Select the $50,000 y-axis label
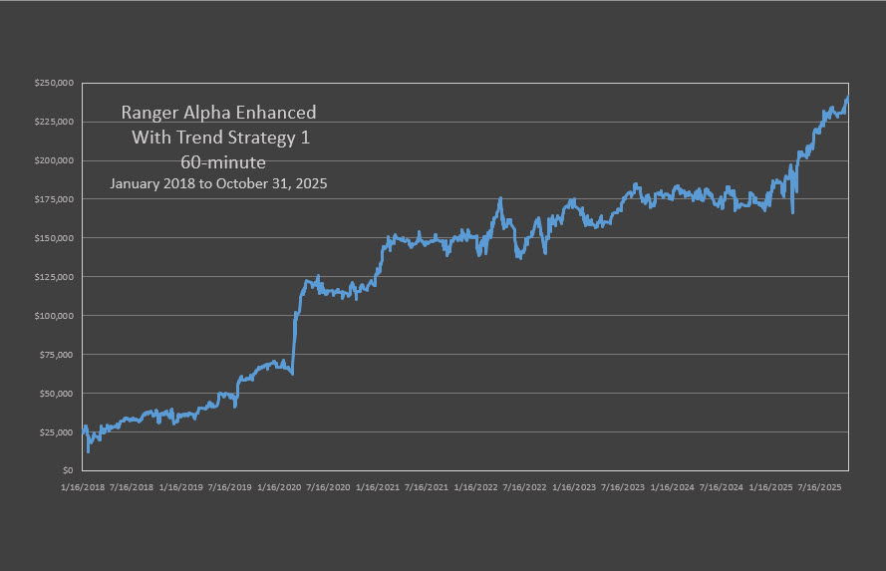 tap(58, 394)
